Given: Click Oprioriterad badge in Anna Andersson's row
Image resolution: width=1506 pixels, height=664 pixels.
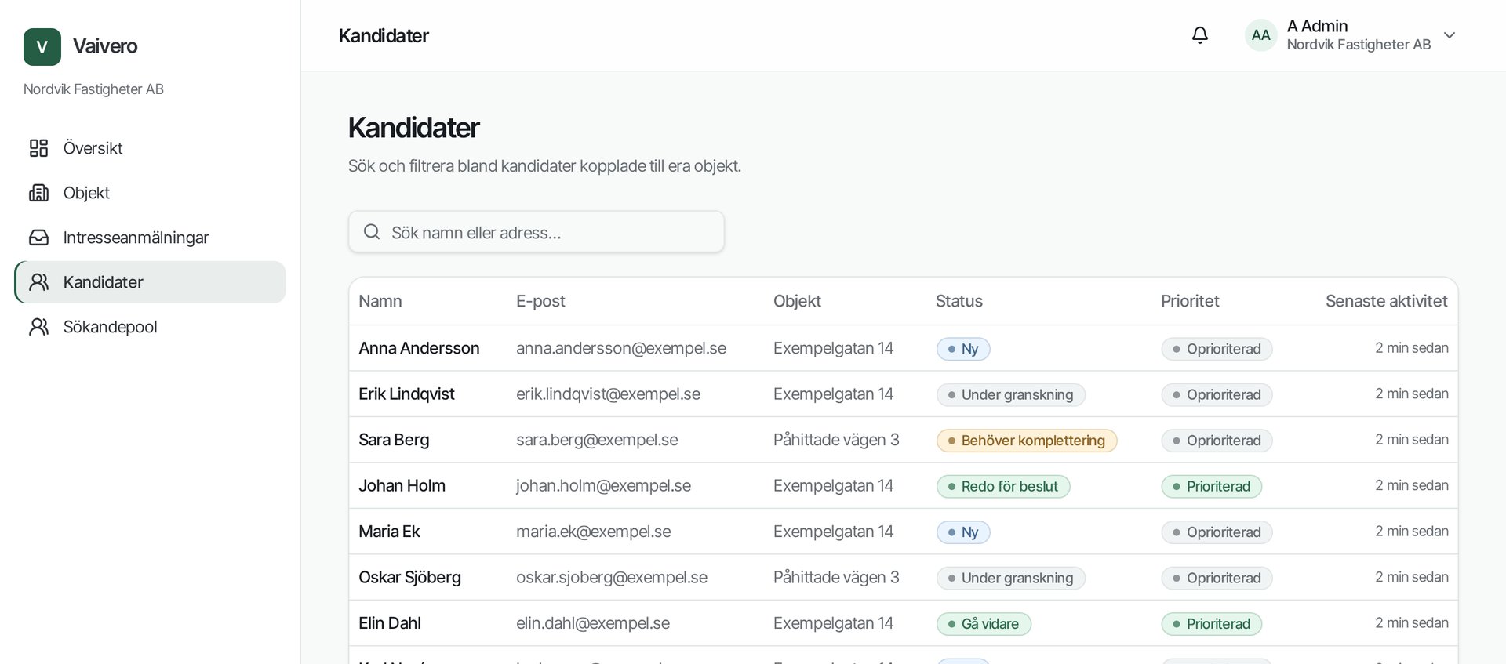Looking at the screenshot, I should (1217, 349).
